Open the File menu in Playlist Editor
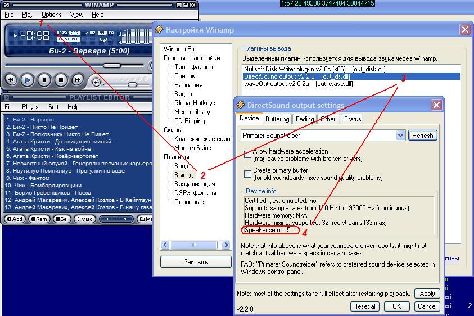Viewport: 474px width, 316px height. [9, 107]
